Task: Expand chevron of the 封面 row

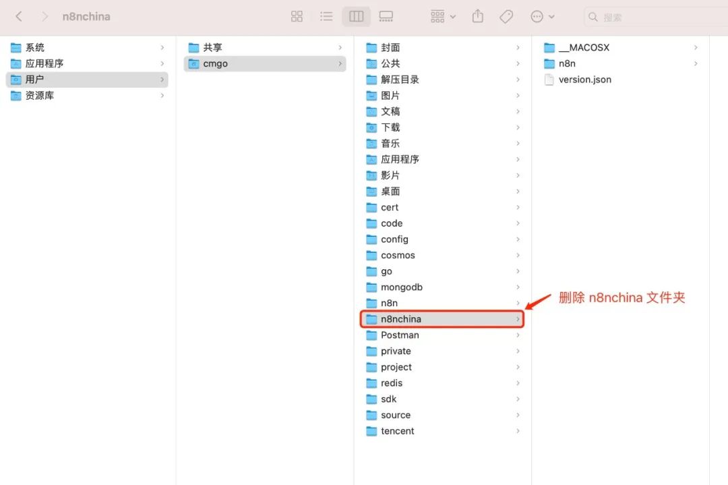Action: click(518, 47)
